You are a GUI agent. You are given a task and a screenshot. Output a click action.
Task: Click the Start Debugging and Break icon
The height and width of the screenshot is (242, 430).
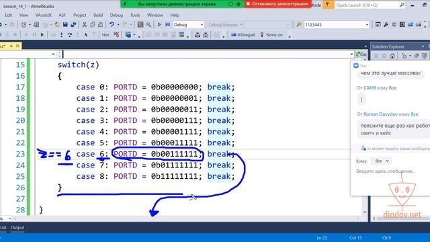tap(167, 25)
